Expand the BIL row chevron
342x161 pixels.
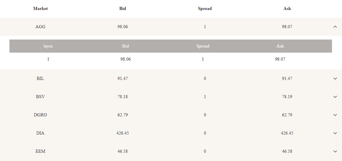(x=335, y=79)
